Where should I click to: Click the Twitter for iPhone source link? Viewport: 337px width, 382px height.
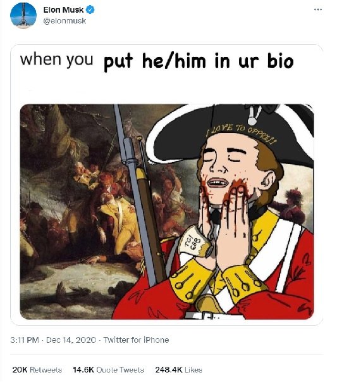click(x=136, y=340)
